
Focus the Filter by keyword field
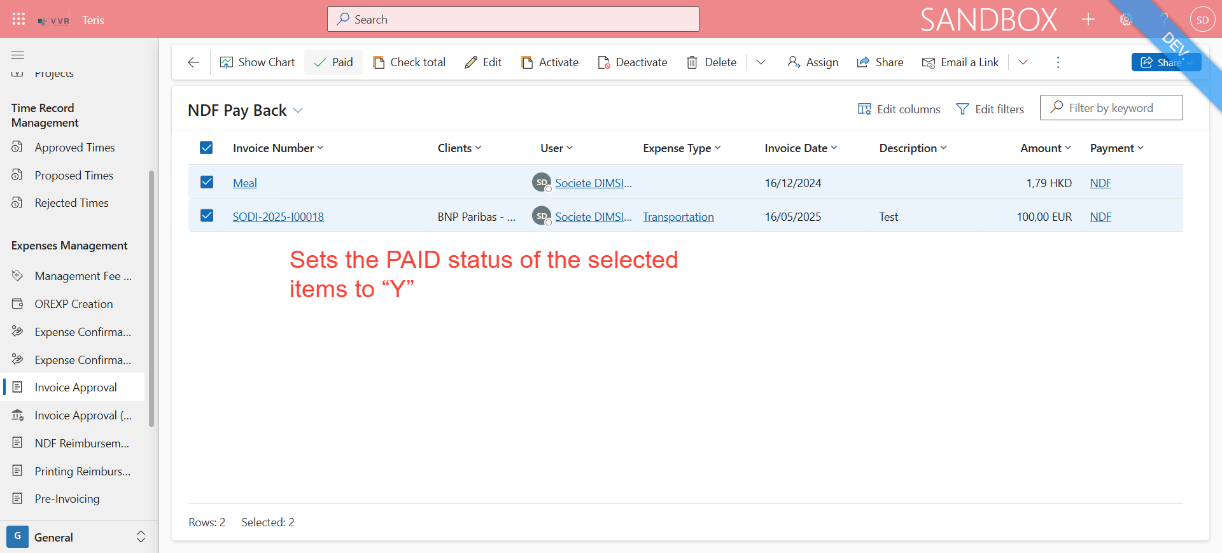(x=1111, y=108)
